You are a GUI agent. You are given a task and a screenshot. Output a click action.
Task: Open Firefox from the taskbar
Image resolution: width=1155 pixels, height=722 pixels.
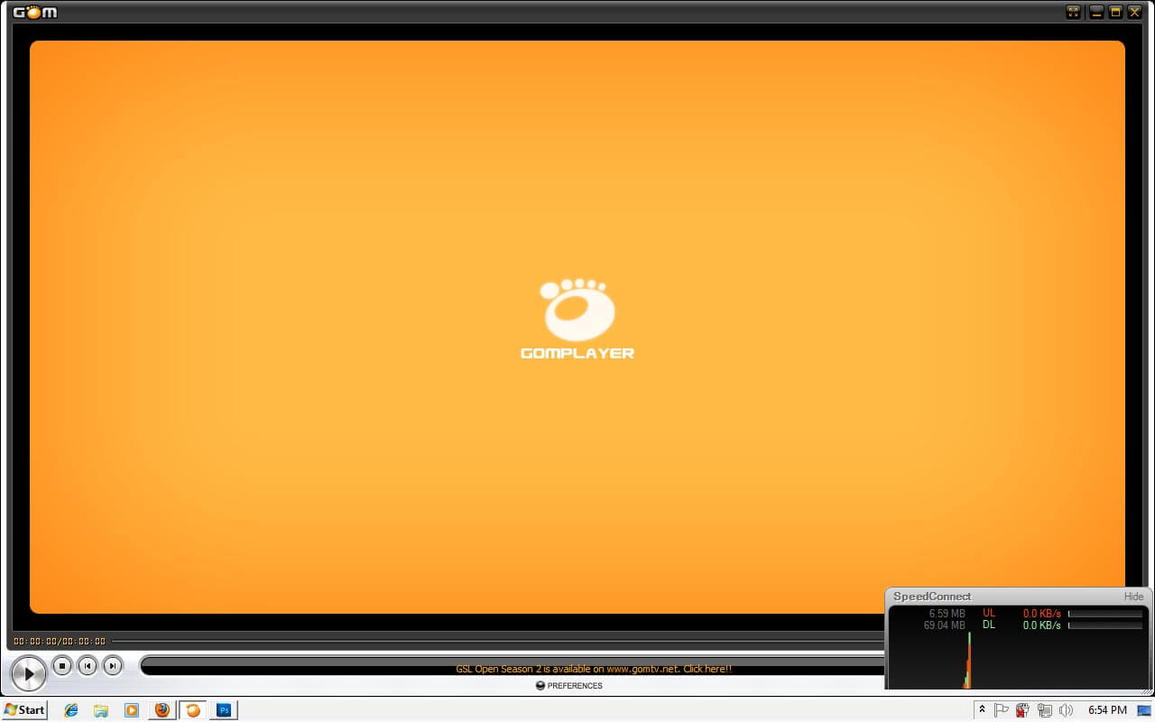click(x=162, y=710)
